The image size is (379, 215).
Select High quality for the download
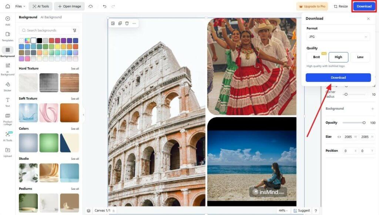[338, 57]
